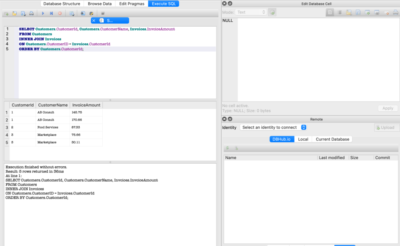Click the window icon with green arrow
Screen dimensions: 400x246
coord(367,12)
